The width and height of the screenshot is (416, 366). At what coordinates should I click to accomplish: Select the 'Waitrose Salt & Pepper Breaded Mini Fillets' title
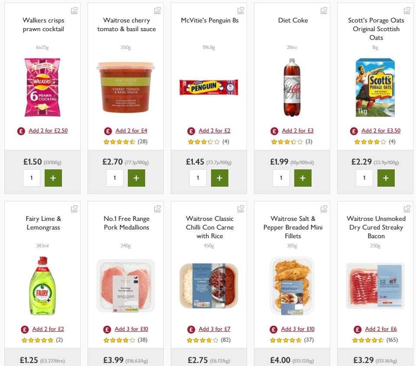(292, 227)
